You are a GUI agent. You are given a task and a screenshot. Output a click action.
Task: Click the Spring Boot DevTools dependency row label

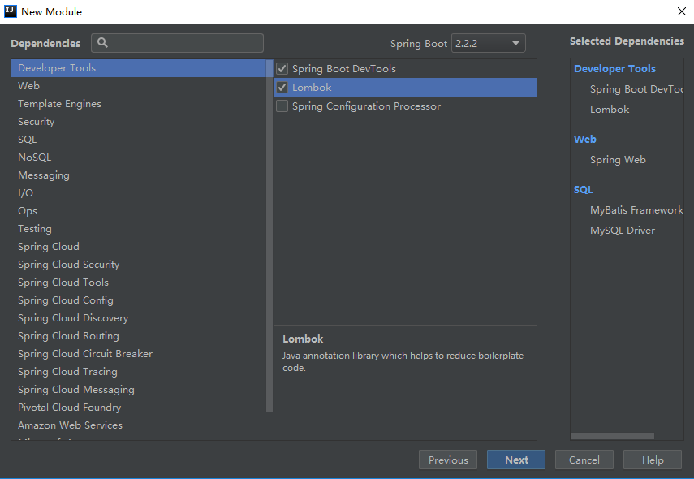coord(344,69)
